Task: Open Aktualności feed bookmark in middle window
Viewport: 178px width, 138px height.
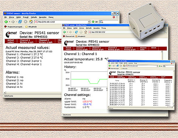Action: coord(80,36)
